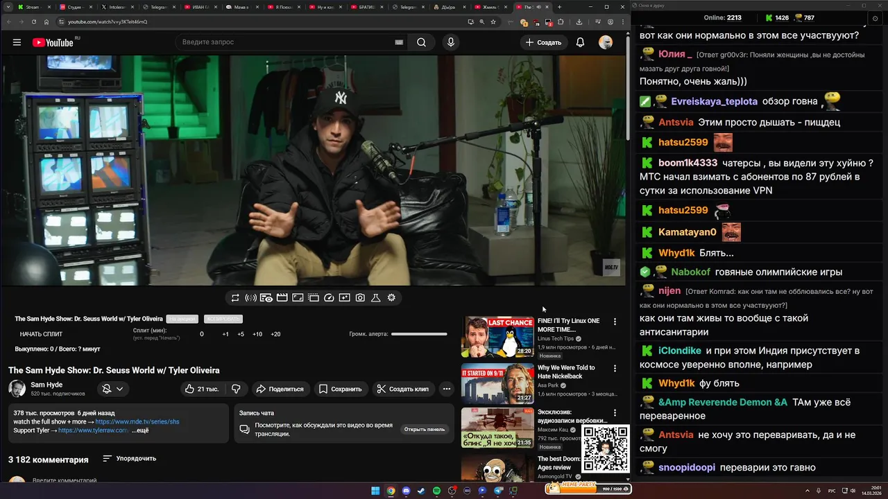Switch to the Студия tab
The height and width of the screenshot is (499, 888).
77,7
